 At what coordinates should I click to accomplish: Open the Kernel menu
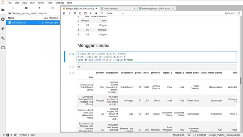pyautogui.click(x=41, y=3)
